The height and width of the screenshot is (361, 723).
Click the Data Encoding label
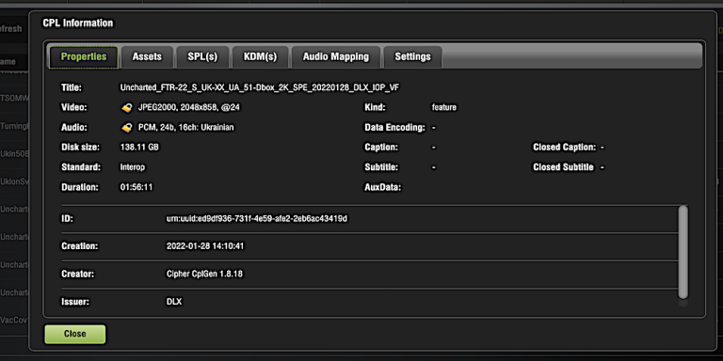394,128
